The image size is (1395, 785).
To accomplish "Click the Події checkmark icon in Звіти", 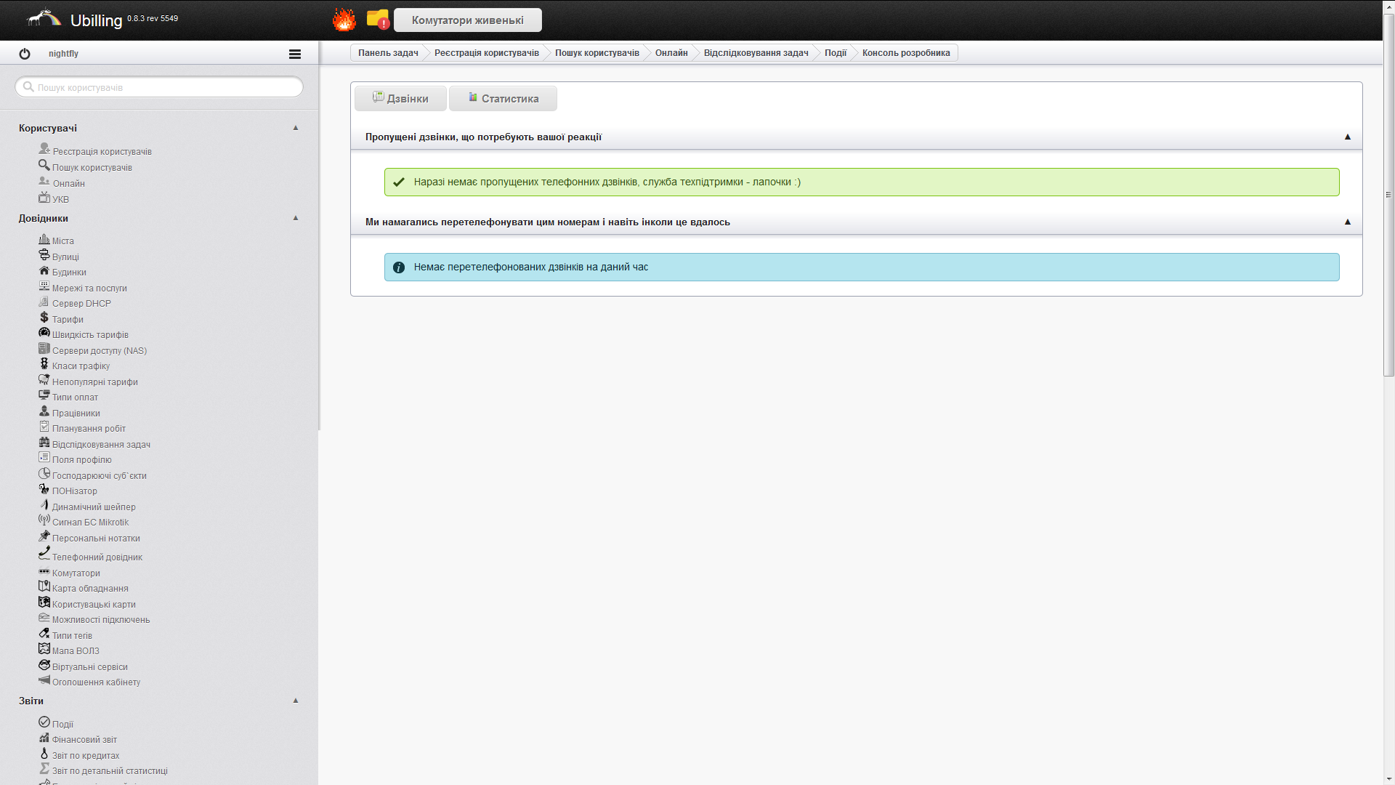I will (44, 722).
